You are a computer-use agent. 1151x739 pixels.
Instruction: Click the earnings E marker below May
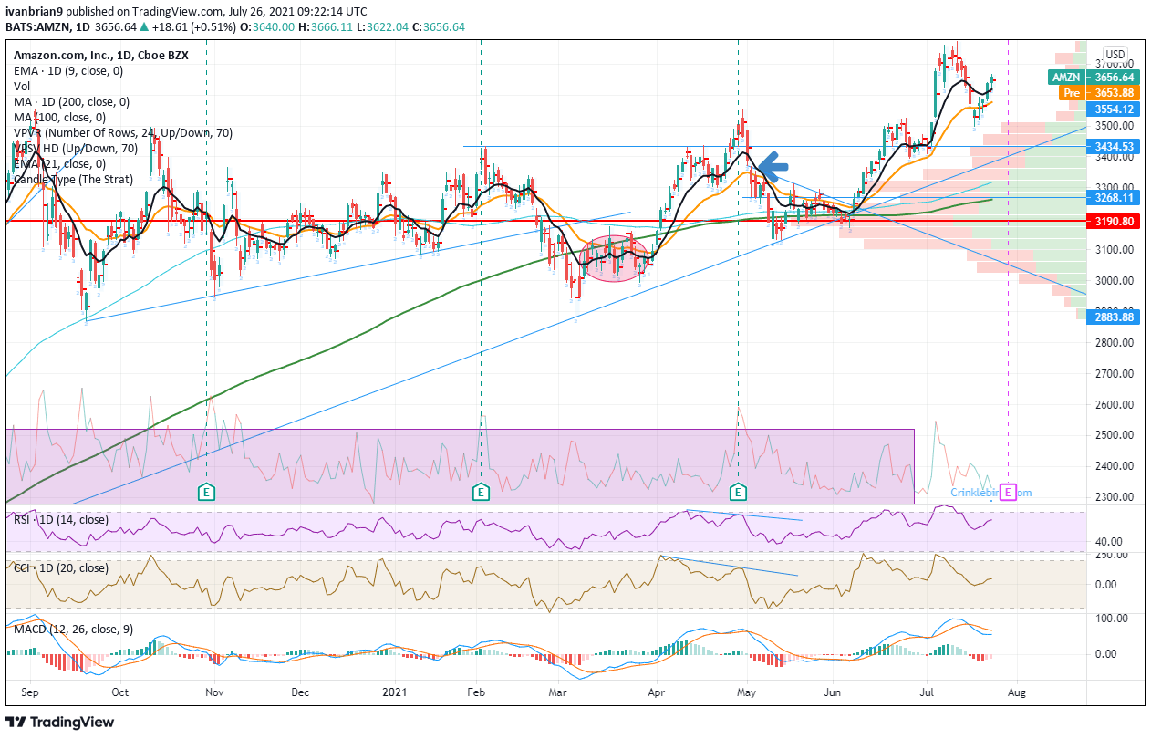pos(738,492)
